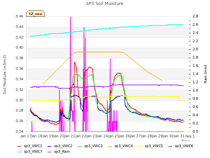210x158 pixels.
Task: Click the 2.8 right axis value
Action: 196,16
